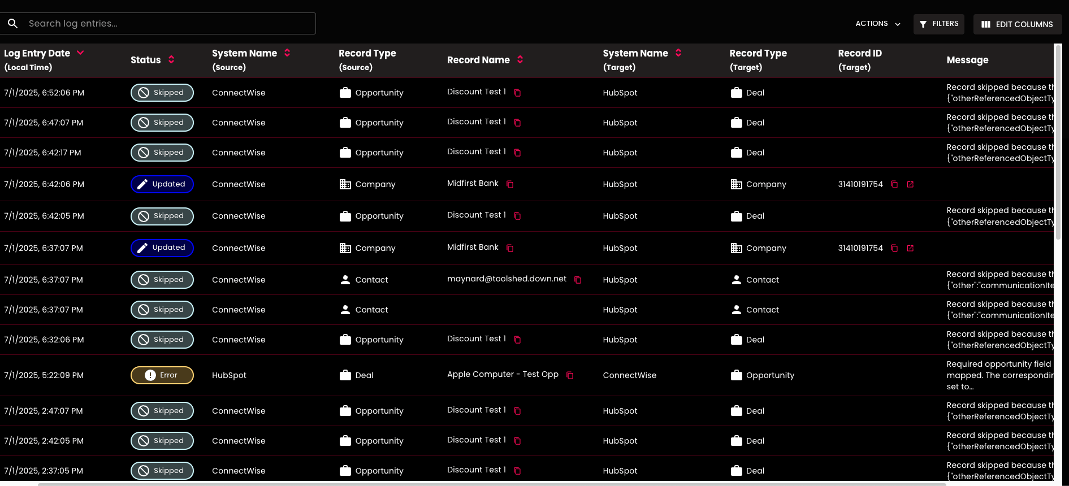Select maynard@toolshed.down.net record name
The width and height of the screenshot is (1069, 486).
(x=507, y=279)
